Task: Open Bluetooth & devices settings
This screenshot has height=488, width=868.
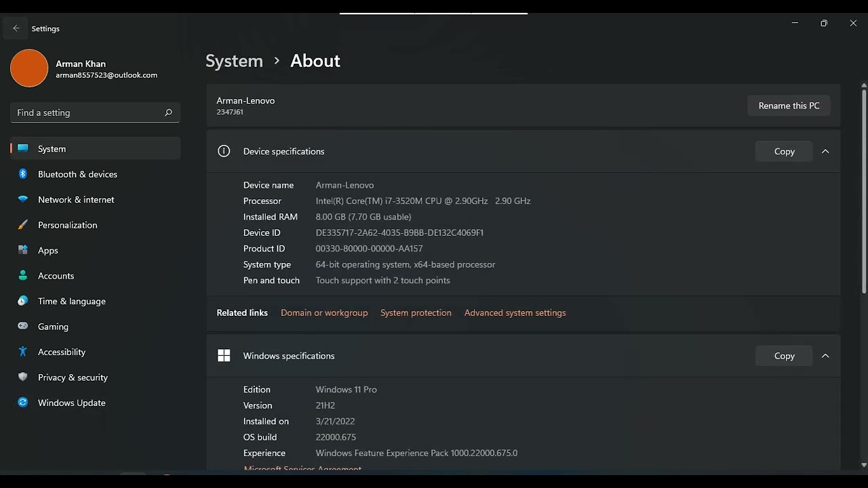Action: point(96,174)
